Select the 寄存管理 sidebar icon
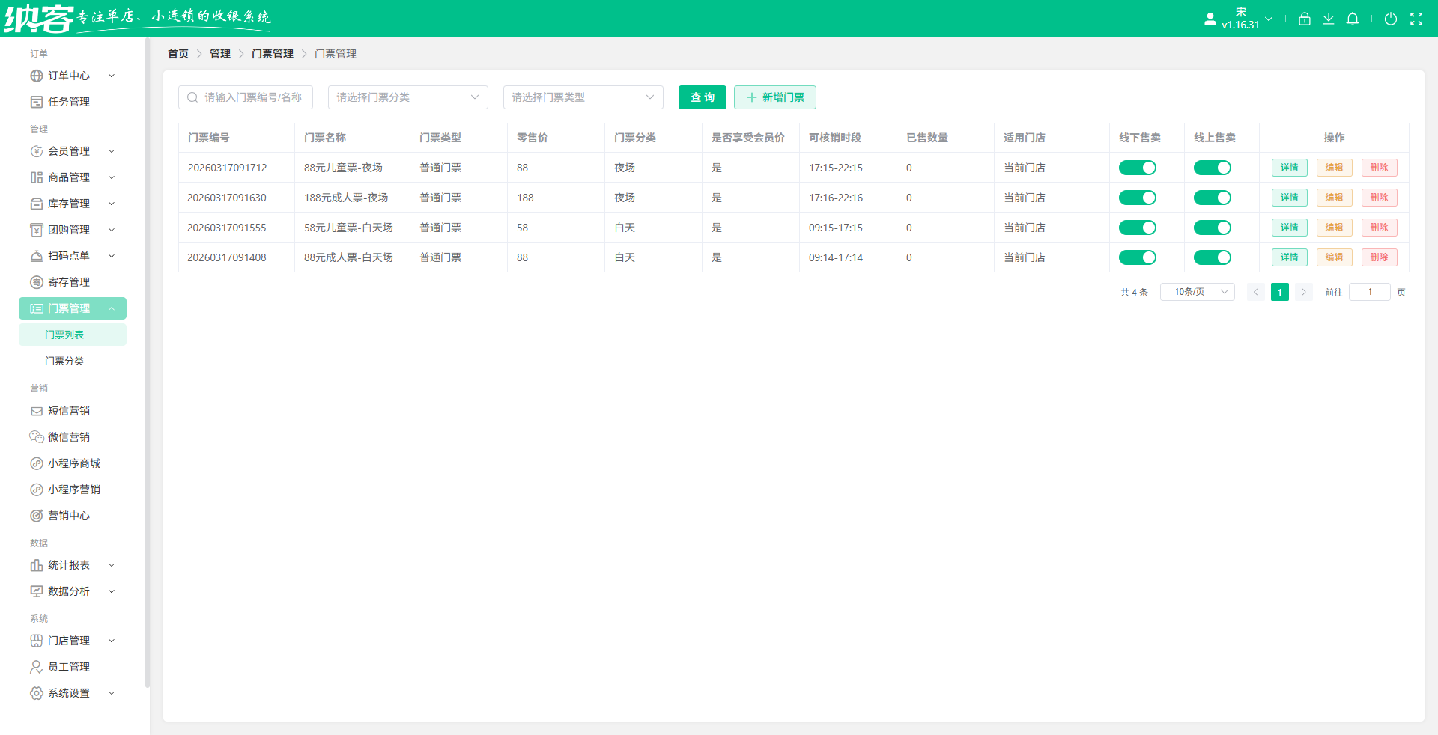1438x735 pixels. click(37, 281)
